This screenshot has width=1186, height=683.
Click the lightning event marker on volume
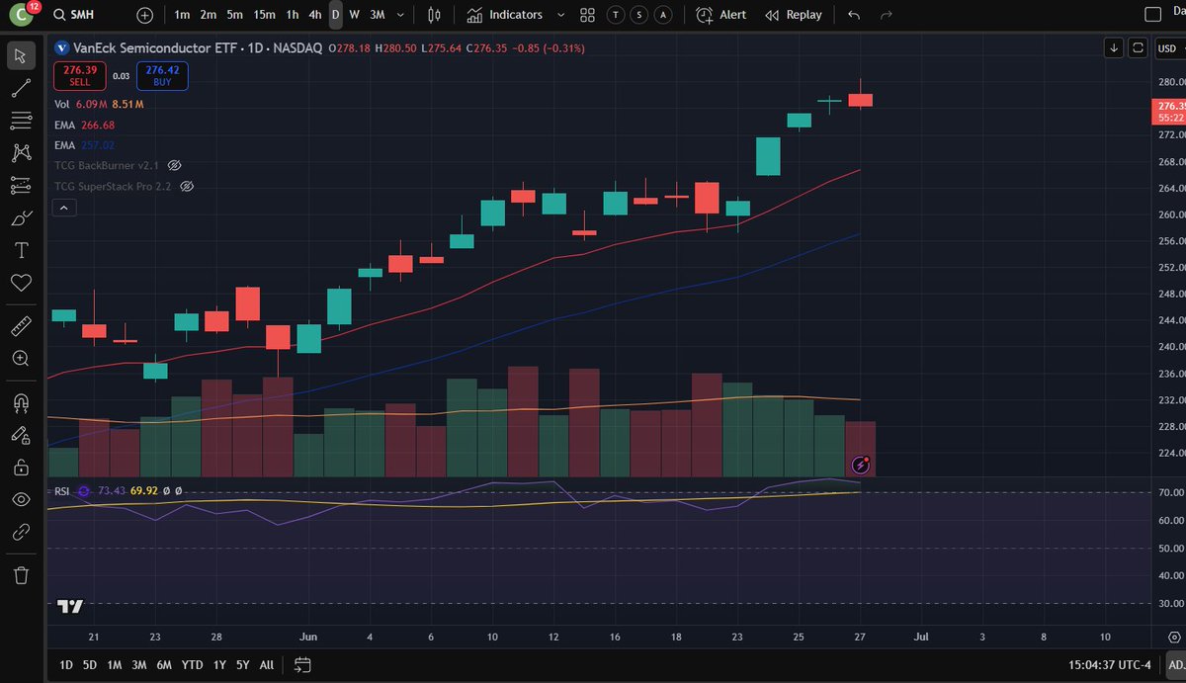(x=861, y=464)
